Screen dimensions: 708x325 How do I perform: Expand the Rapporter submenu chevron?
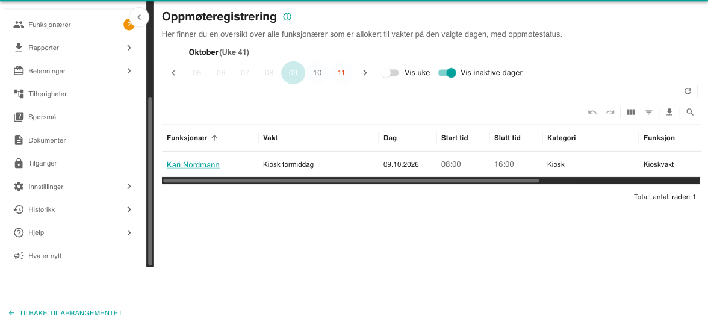(129, 48)
